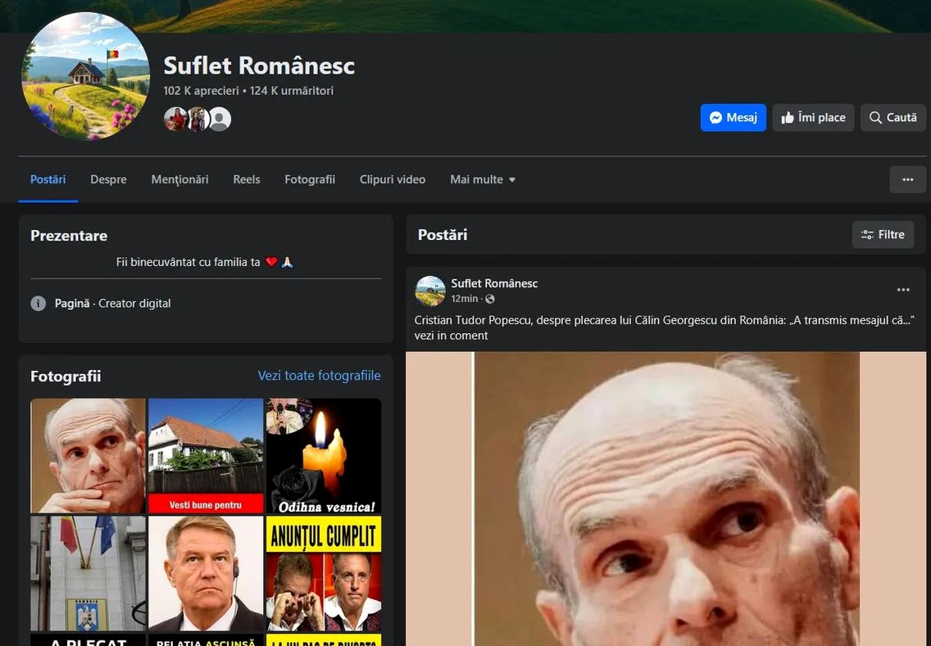The image size is (931, 646).
Task: Open the Caută search button
Action: pos(893,117)
